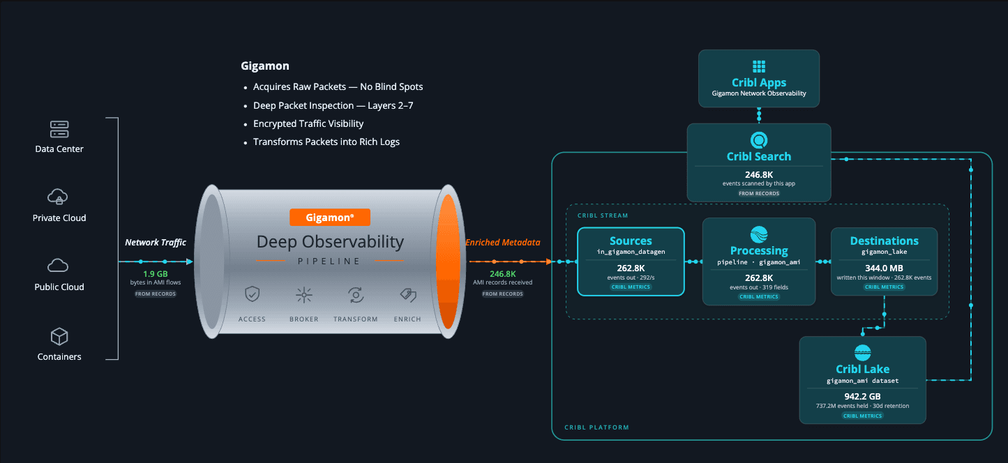Image resolution: width=1008 pixels, height=463 pixels.
Task: Click 'written this window · 262.8K events' text
Action: tap(884, 278)
